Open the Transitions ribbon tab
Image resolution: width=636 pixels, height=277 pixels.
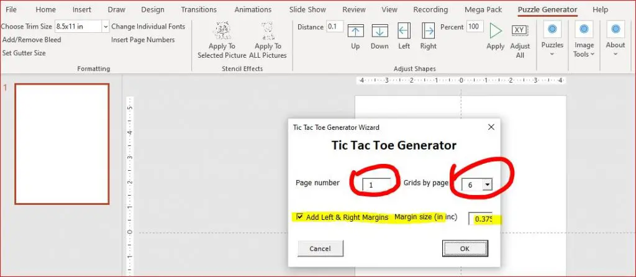tap(199, 9)
